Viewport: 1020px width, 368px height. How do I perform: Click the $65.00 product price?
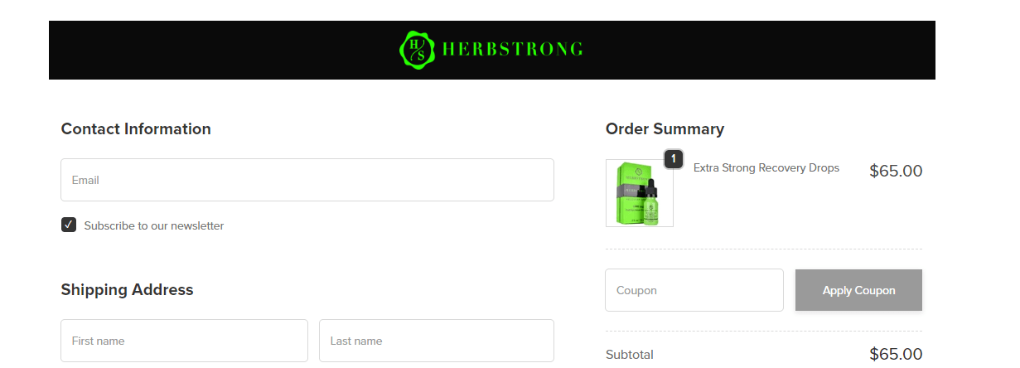(896, 172)
